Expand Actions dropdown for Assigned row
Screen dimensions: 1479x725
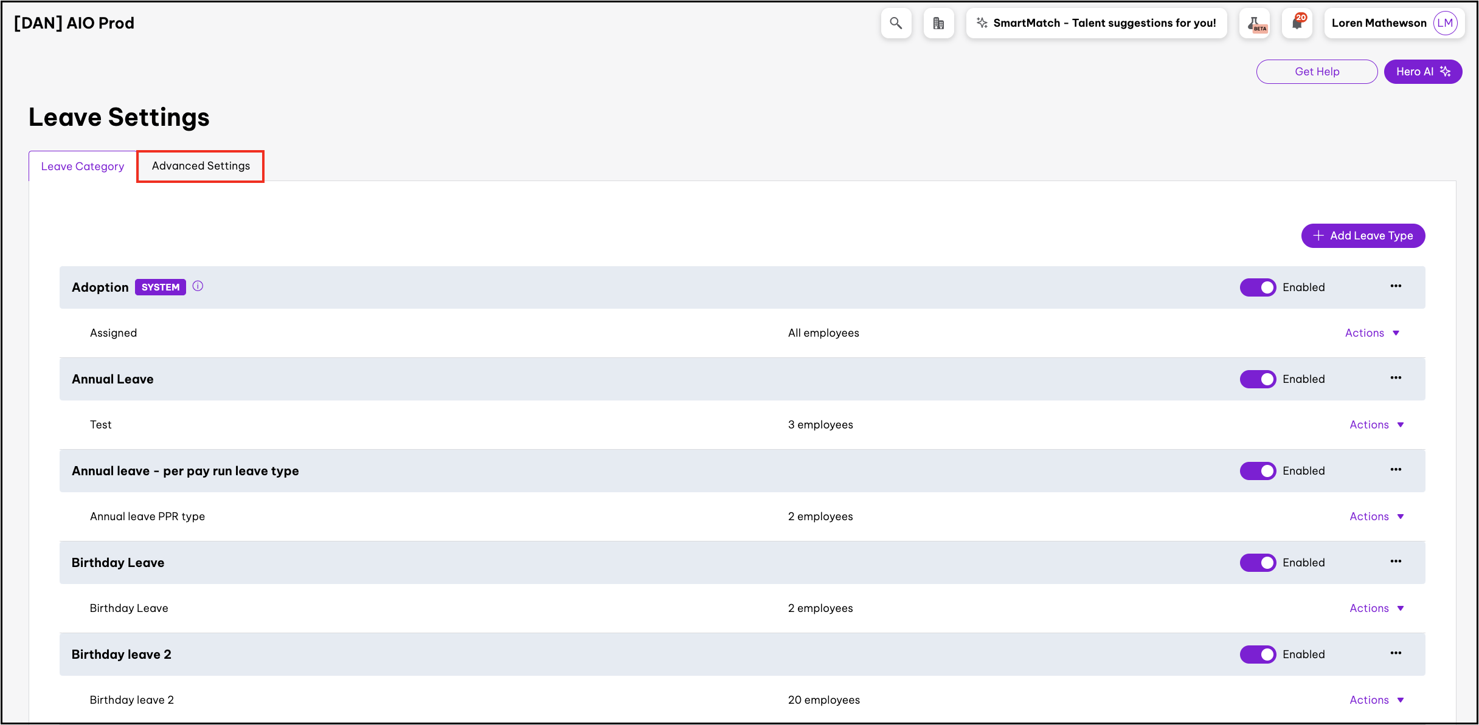coord(1372,333)
